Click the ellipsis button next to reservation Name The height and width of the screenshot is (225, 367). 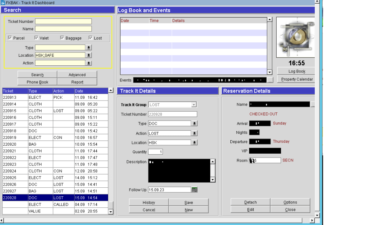coord(312,104)
